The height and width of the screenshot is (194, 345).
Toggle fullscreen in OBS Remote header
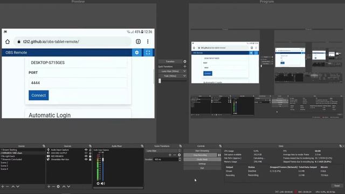tap(148, 53)
